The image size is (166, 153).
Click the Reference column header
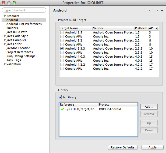pos(79,105)
